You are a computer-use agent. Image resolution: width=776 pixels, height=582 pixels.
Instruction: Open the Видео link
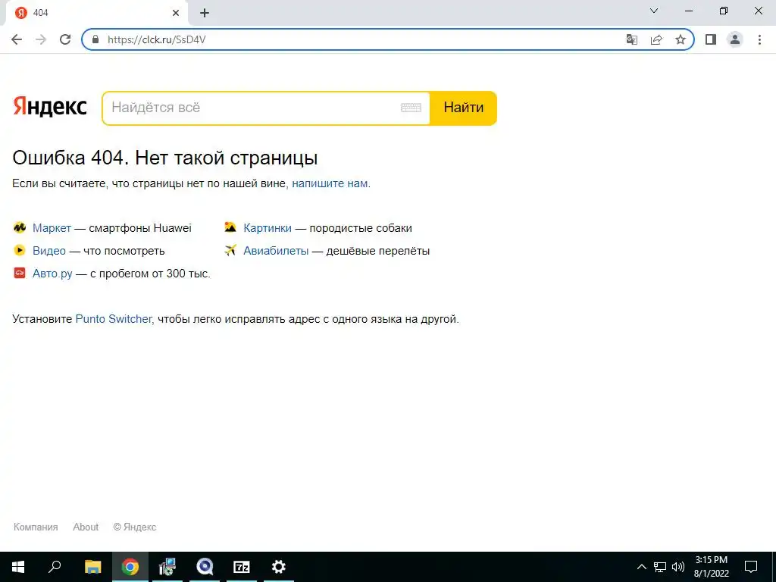coord(49,251)
